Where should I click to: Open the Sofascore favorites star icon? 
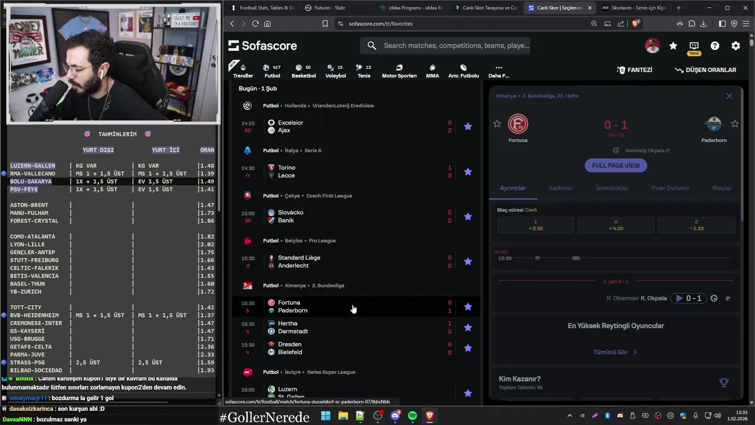coord(673,45)
